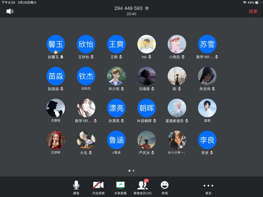Mute microphone using 静音 button
The image size is (263, 197).
point(76,188)
